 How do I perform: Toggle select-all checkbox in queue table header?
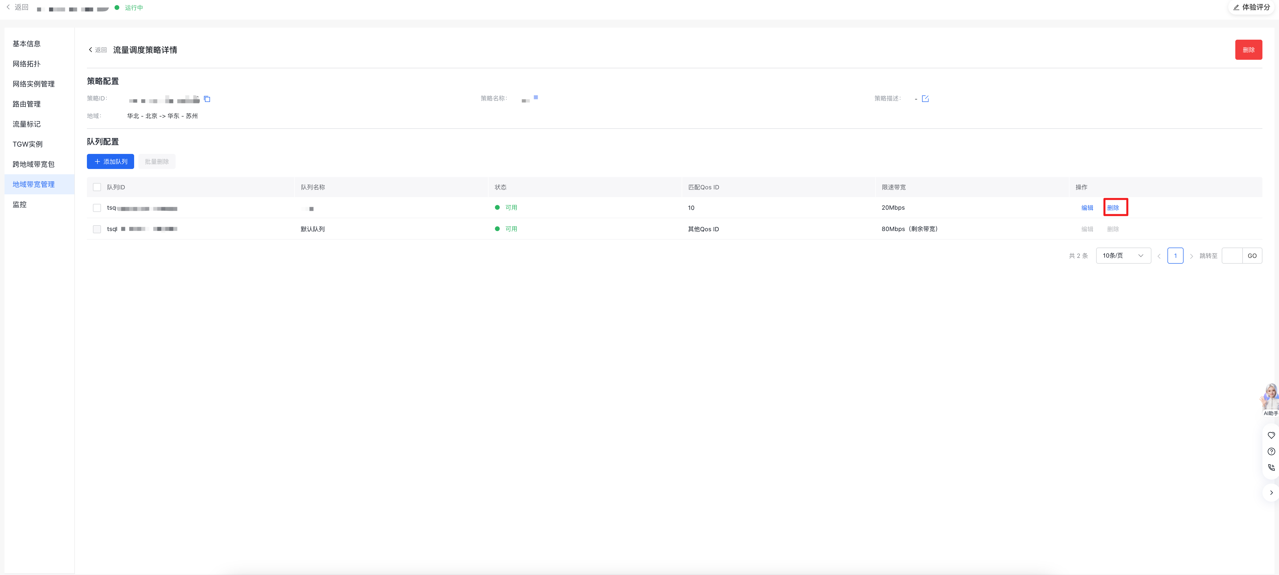click(x=97, y=187)
